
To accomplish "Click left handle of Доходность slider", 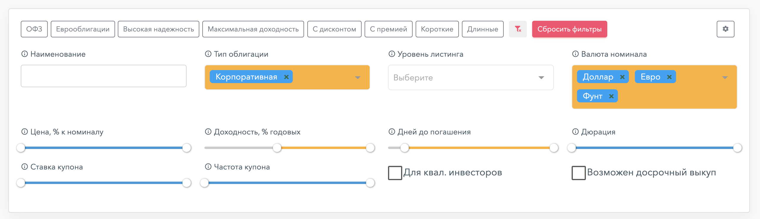I will [x=277, y=148].
